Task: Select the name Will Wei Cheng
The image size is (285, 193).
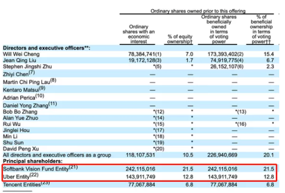Action: (21, 54)
